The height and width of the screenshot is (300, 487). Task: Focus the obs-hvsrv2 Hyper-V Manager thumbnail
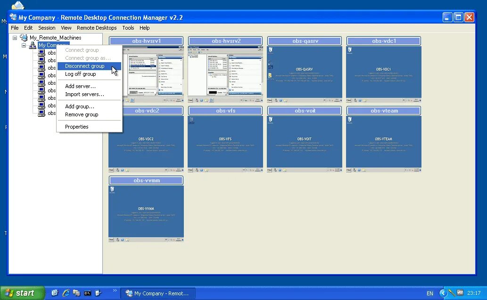(x=225, y=74)
